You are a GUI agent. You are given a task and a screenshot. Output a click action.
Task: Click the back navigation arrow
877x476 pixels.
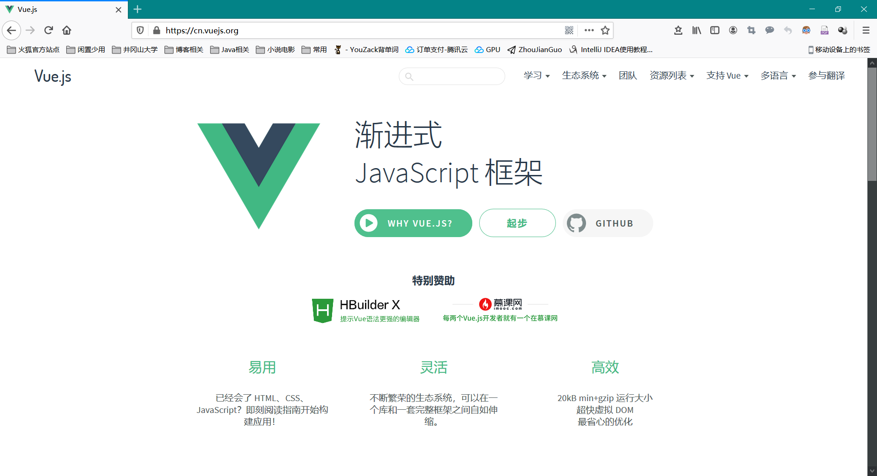[x=11, y=30]
